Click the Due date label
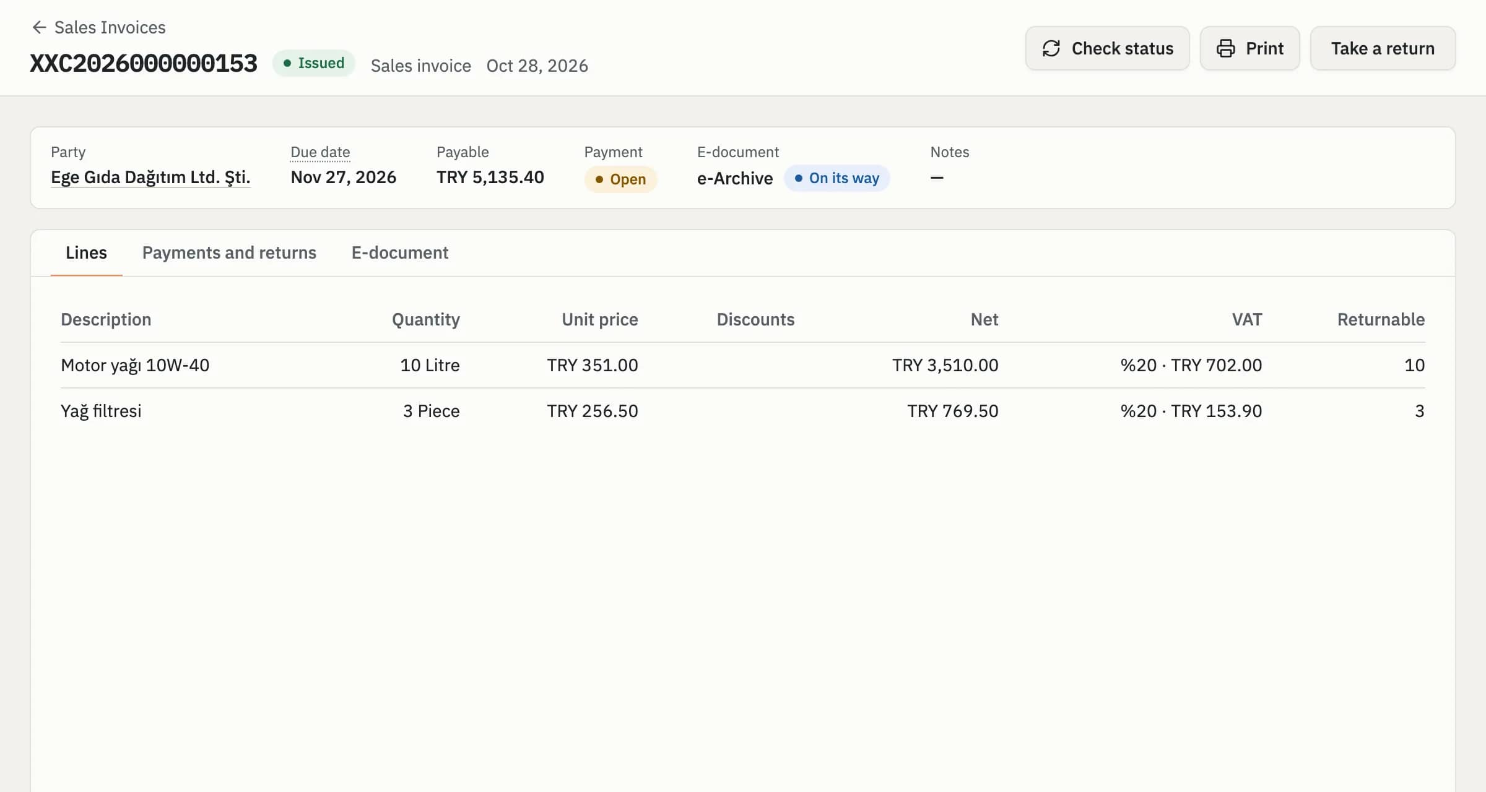 [320, 152]
